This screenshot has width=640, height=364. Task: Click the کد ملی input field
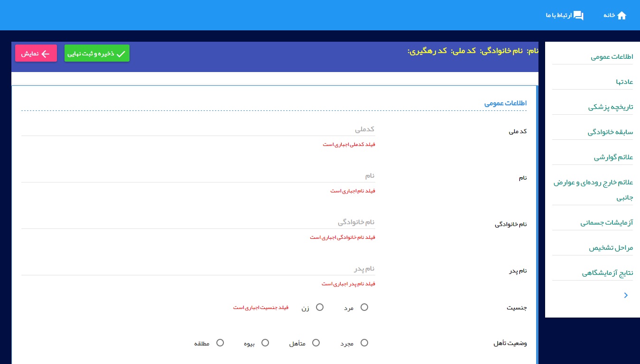coord(198,129)
